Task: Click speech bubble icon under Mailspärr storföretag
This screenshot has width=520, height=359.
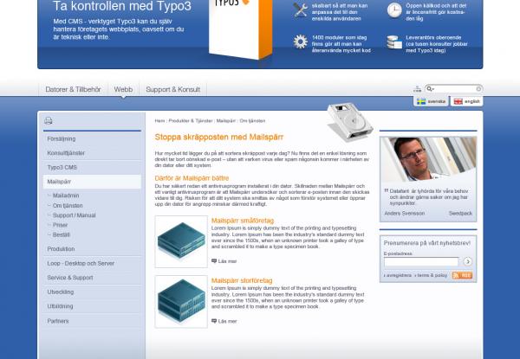Action: 214,321
